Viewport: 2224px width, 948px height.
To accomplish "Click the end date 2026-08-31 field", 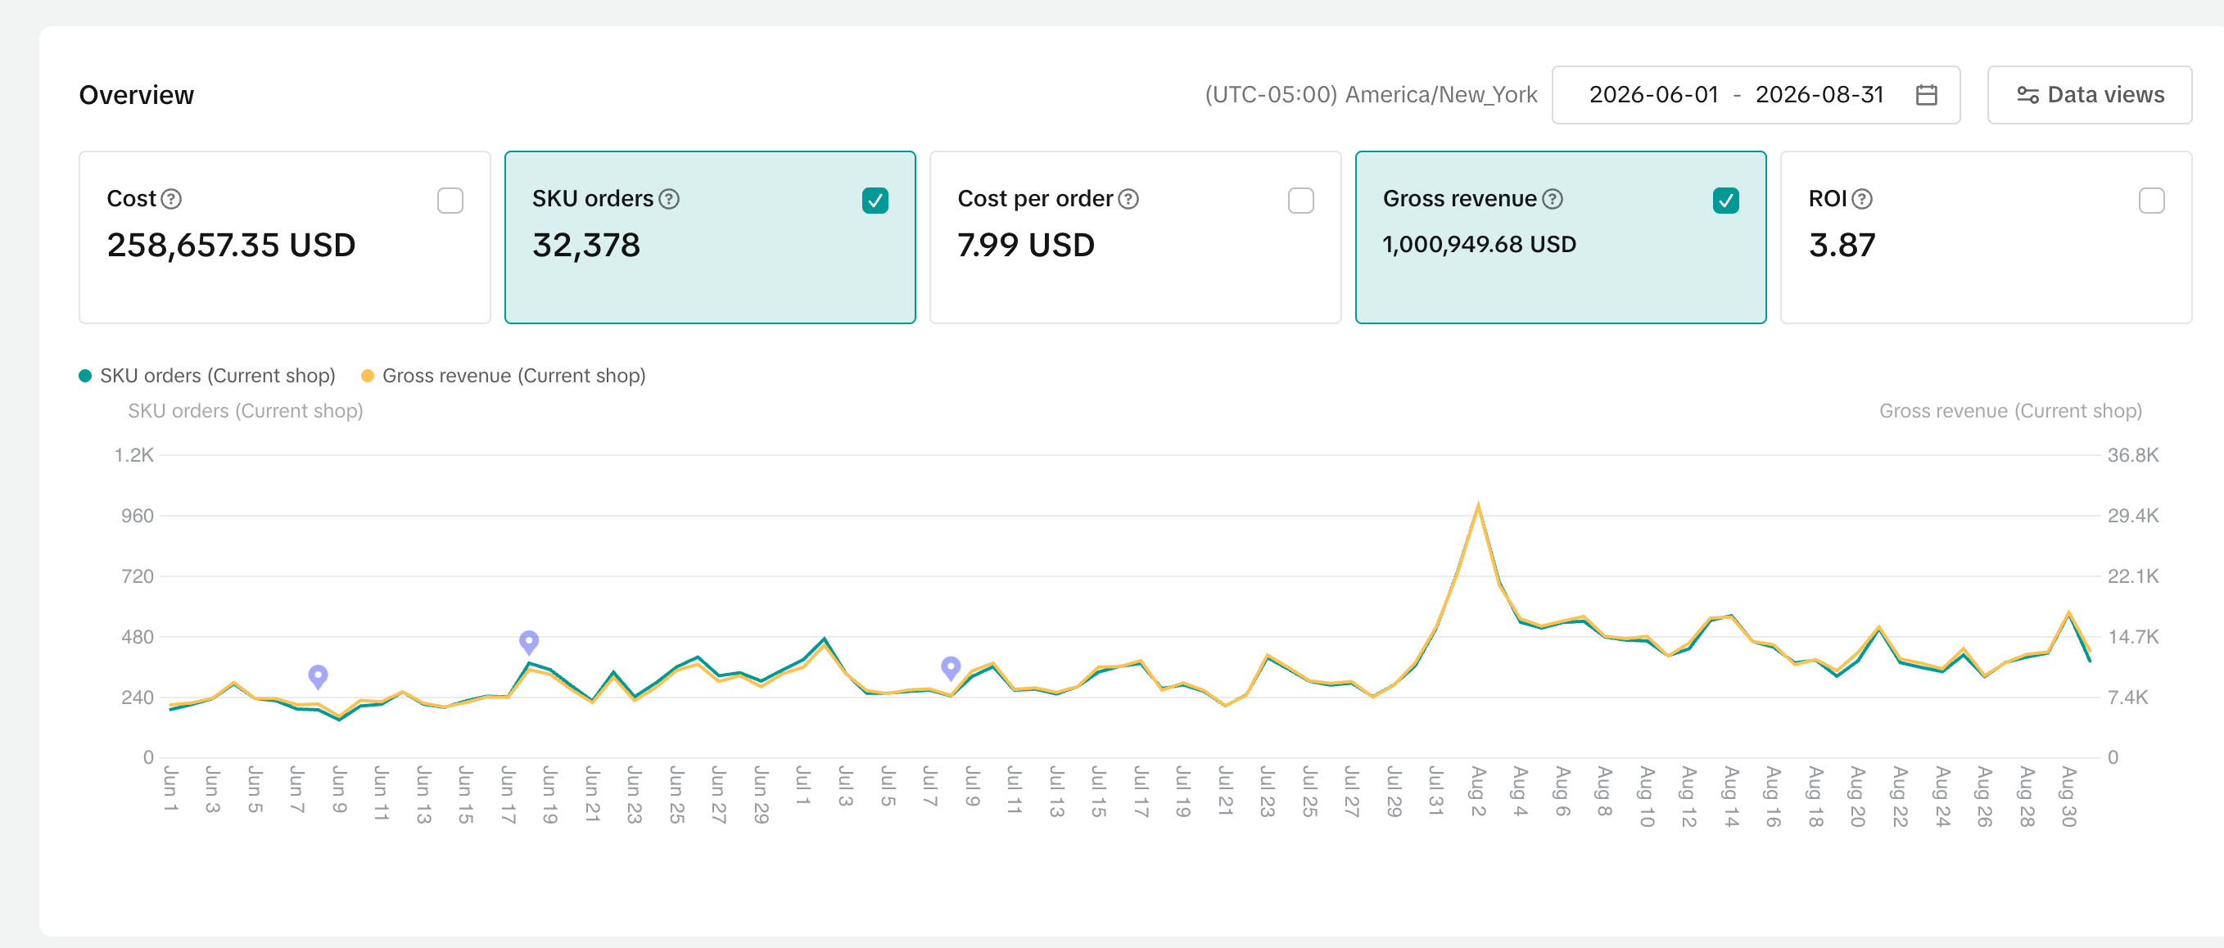I will tap(1819, 95).
